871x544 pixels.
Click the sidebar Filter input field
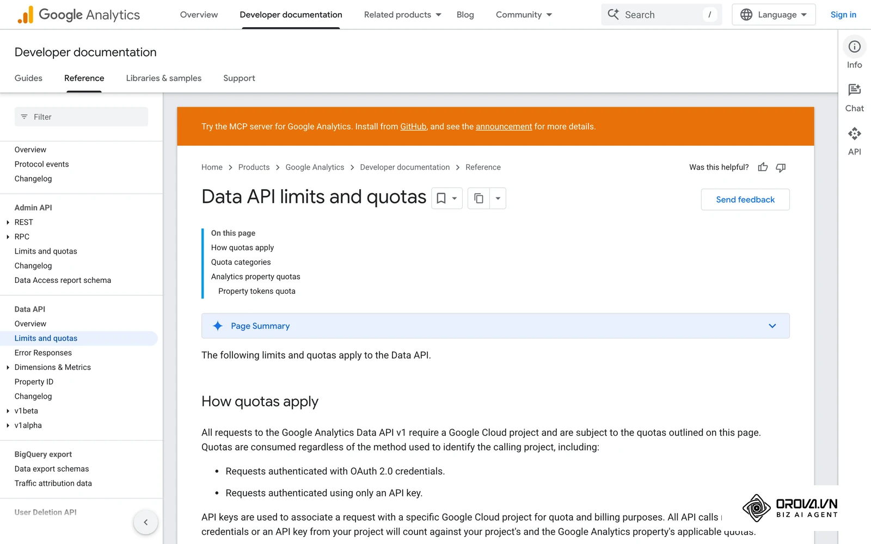coord(81,117)
